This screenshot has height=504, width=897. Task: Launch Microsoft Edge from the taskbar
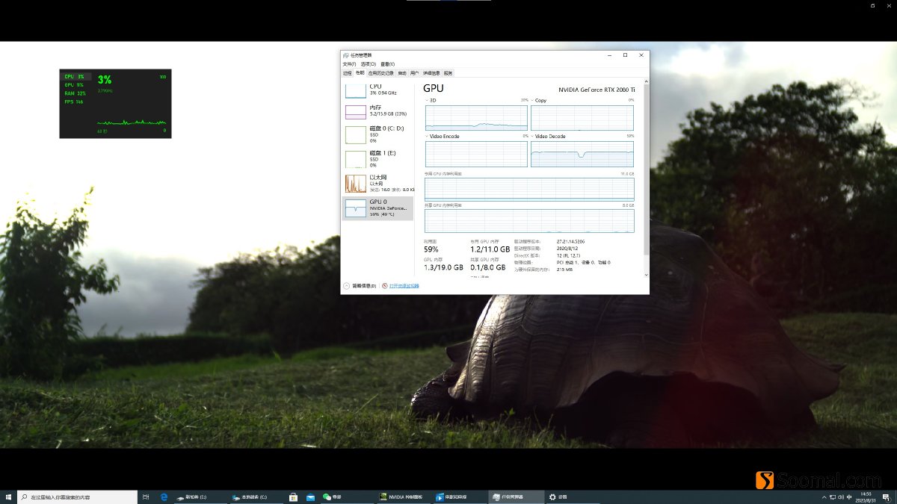162,497
